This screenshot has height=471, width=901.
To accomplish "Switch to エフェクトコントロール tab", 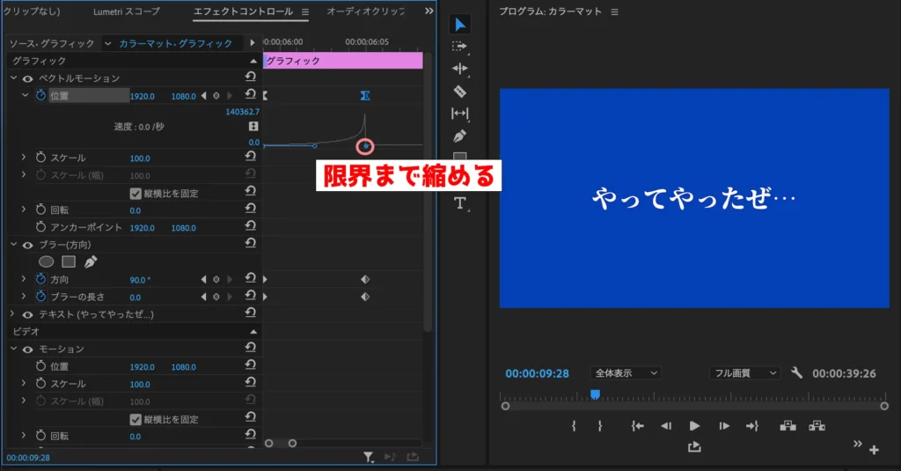I will tap(243, 11).
